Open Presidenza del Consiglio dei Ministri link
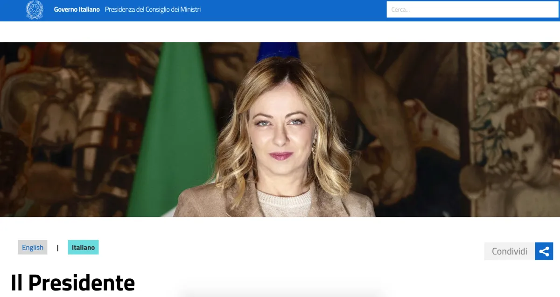The height and width of the screenshot is (297, 560). click(153, 9)
